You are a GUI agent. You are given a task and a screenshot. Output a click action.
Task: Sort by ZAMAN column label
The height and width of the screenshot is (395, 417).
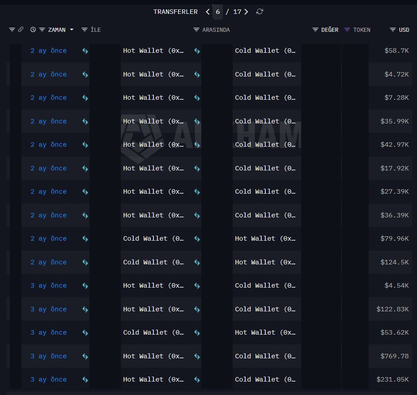(57, 30)
